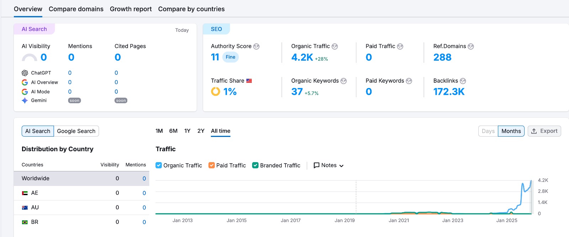Toggle the Paid Traffic checkbox
The width and height of the screenshot is (569, 237).
pos(212,165)
